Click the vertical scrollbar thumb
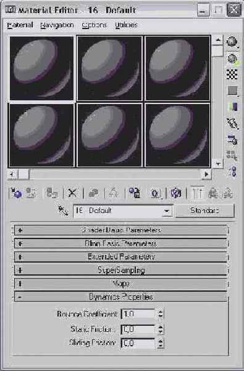 pyautogui.click(x=217, y=51)
